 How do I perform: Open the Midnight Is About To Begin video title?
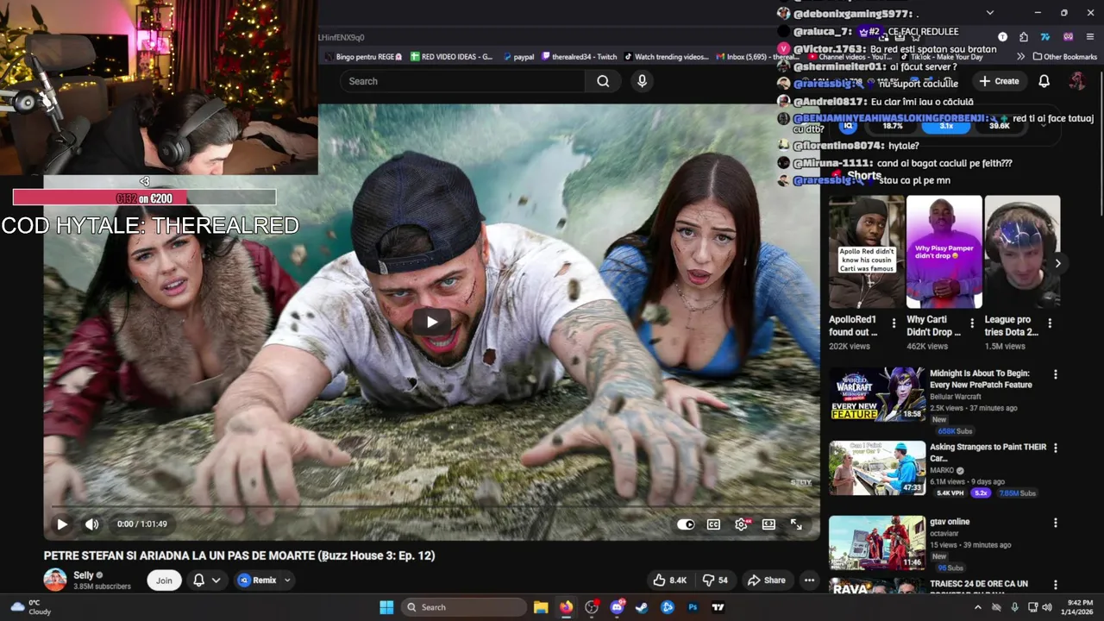coord(980,379)
